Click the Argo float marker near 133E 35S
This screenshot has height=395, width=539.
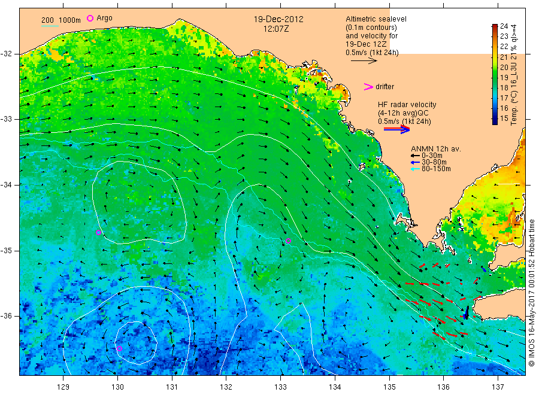pyautogui.click(x=289, y=241)
